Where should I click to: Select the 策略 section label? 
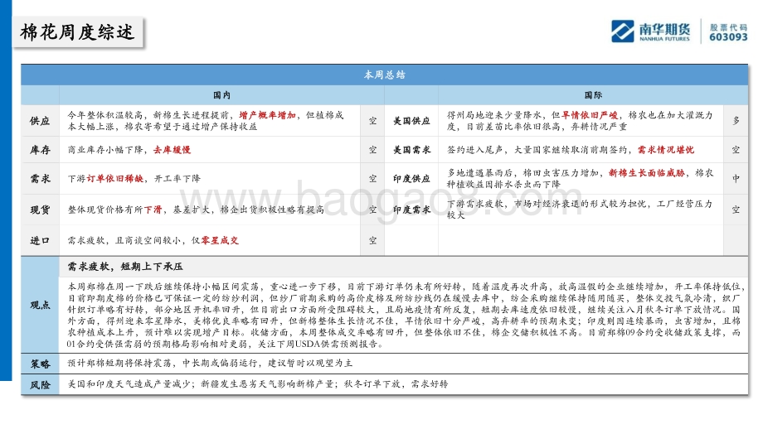click(40, 364)
